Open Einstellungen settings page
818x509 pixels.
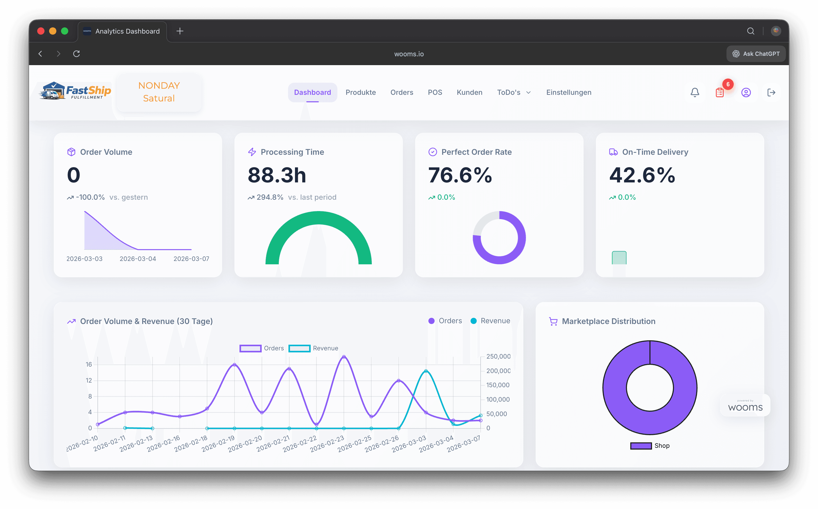pos(569,92)
